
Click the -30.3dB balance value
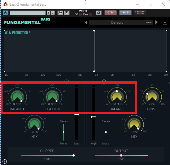[x=117, y=104]
